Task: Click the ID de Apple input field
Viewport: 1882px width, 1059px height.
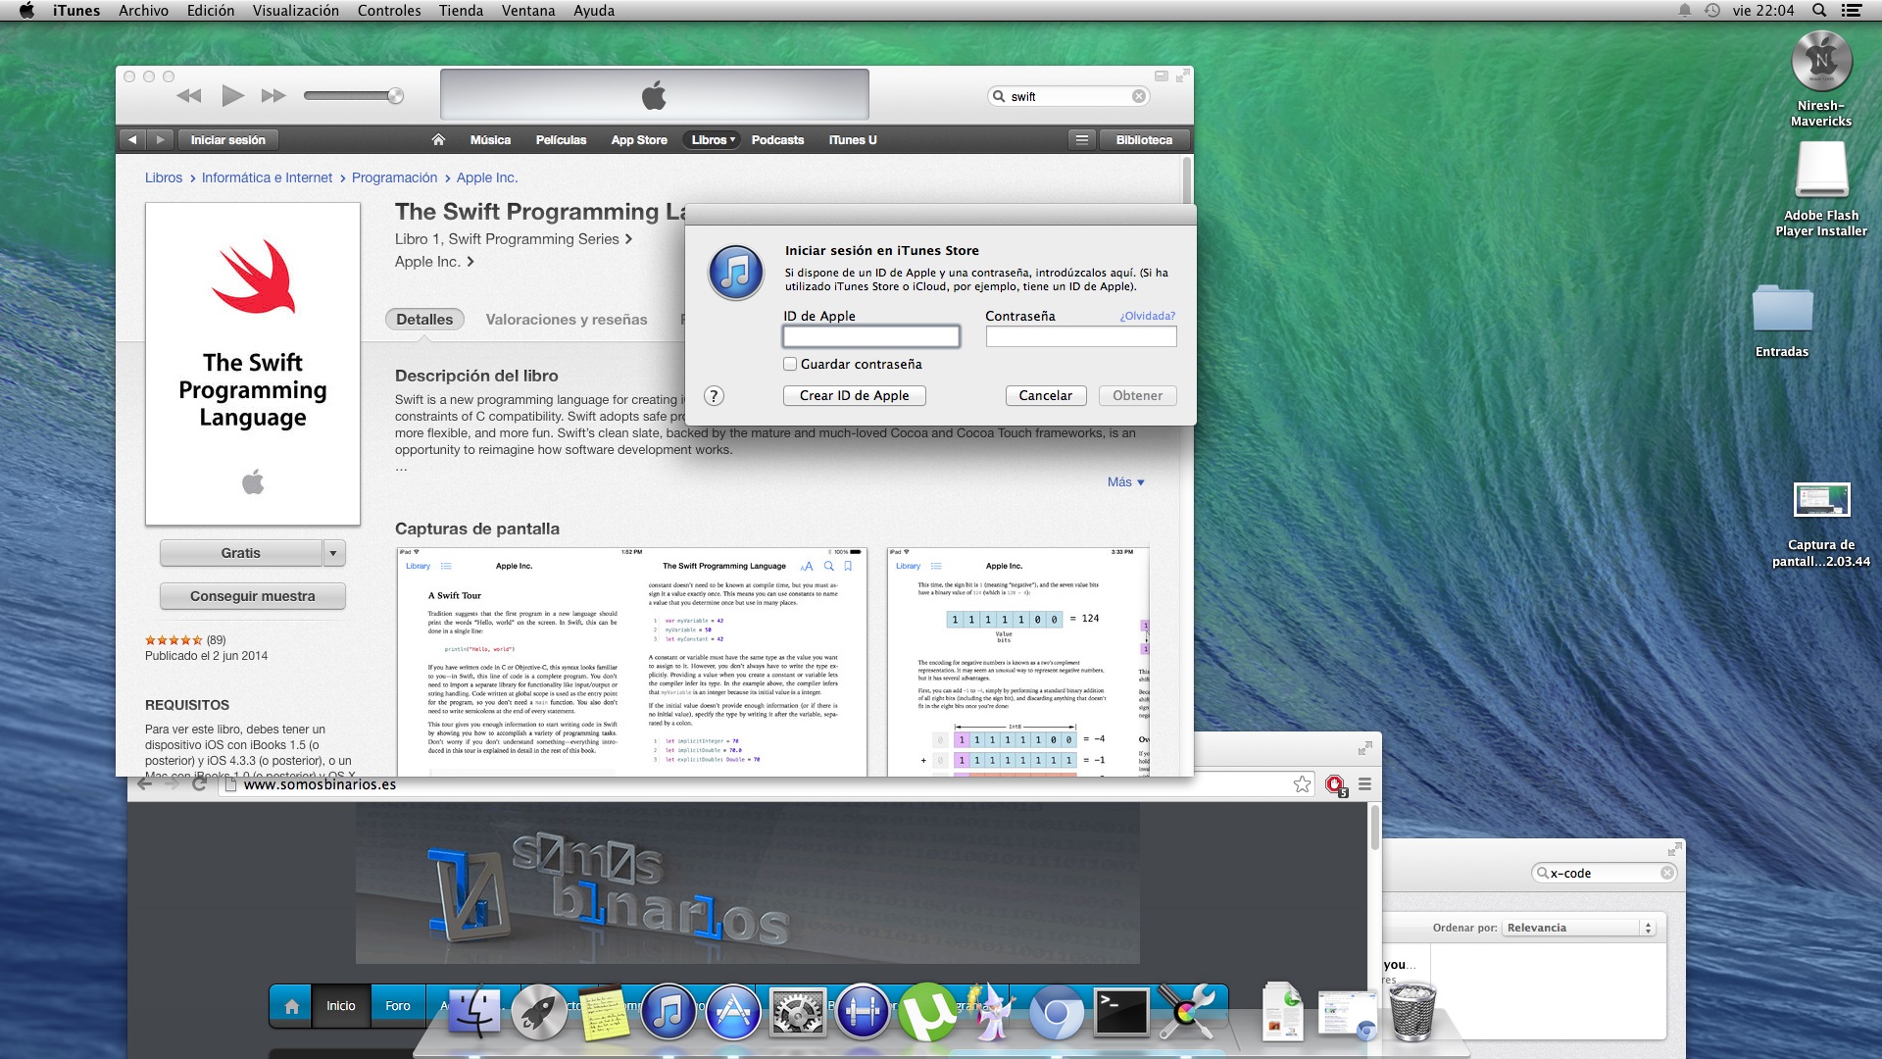Action: (870, 336)
